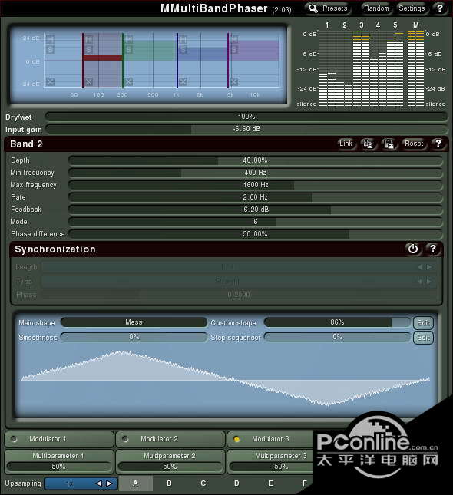Click the modulator waveform shape graph

click(x=226, y=378)
